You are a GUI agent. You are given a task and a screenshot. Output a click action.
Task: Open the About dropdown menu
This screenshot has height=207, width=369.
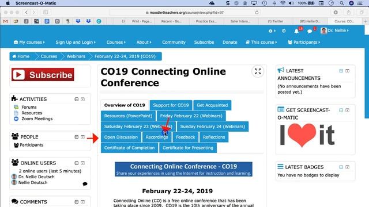click(144, 42)
